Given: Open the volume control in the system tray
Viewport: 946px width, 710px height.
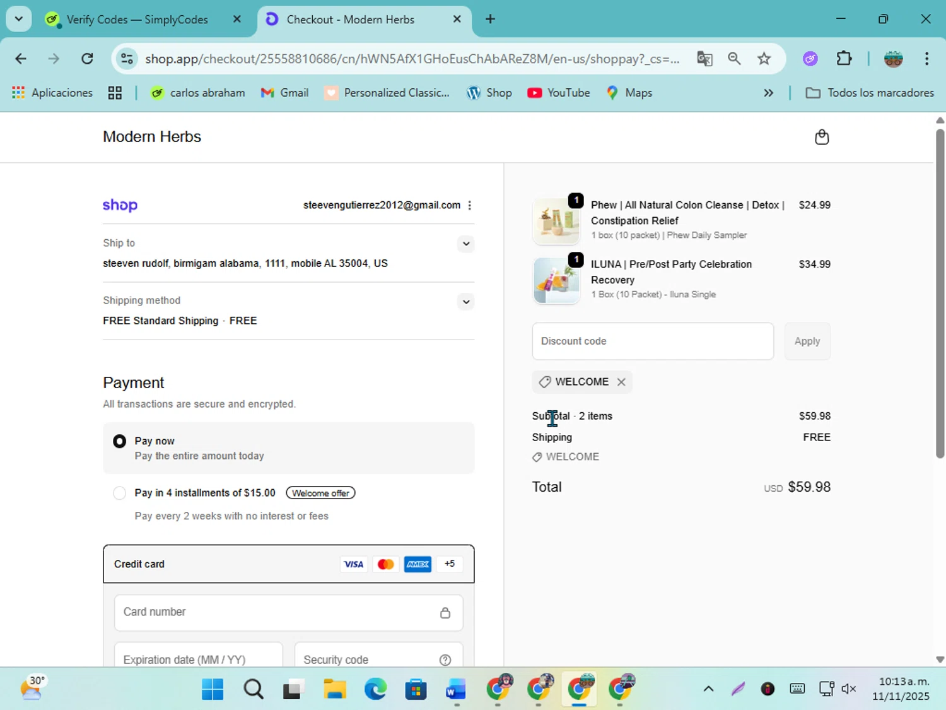Looking at the screenshot, I should pyautogui.click(x=849, y=689).
